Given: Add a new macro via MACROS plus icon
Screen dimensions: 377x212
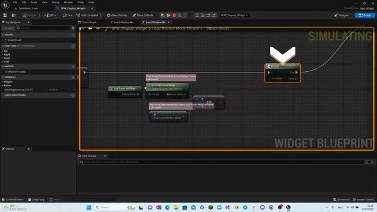Looking at the screenshot, I should coord(73,67).
